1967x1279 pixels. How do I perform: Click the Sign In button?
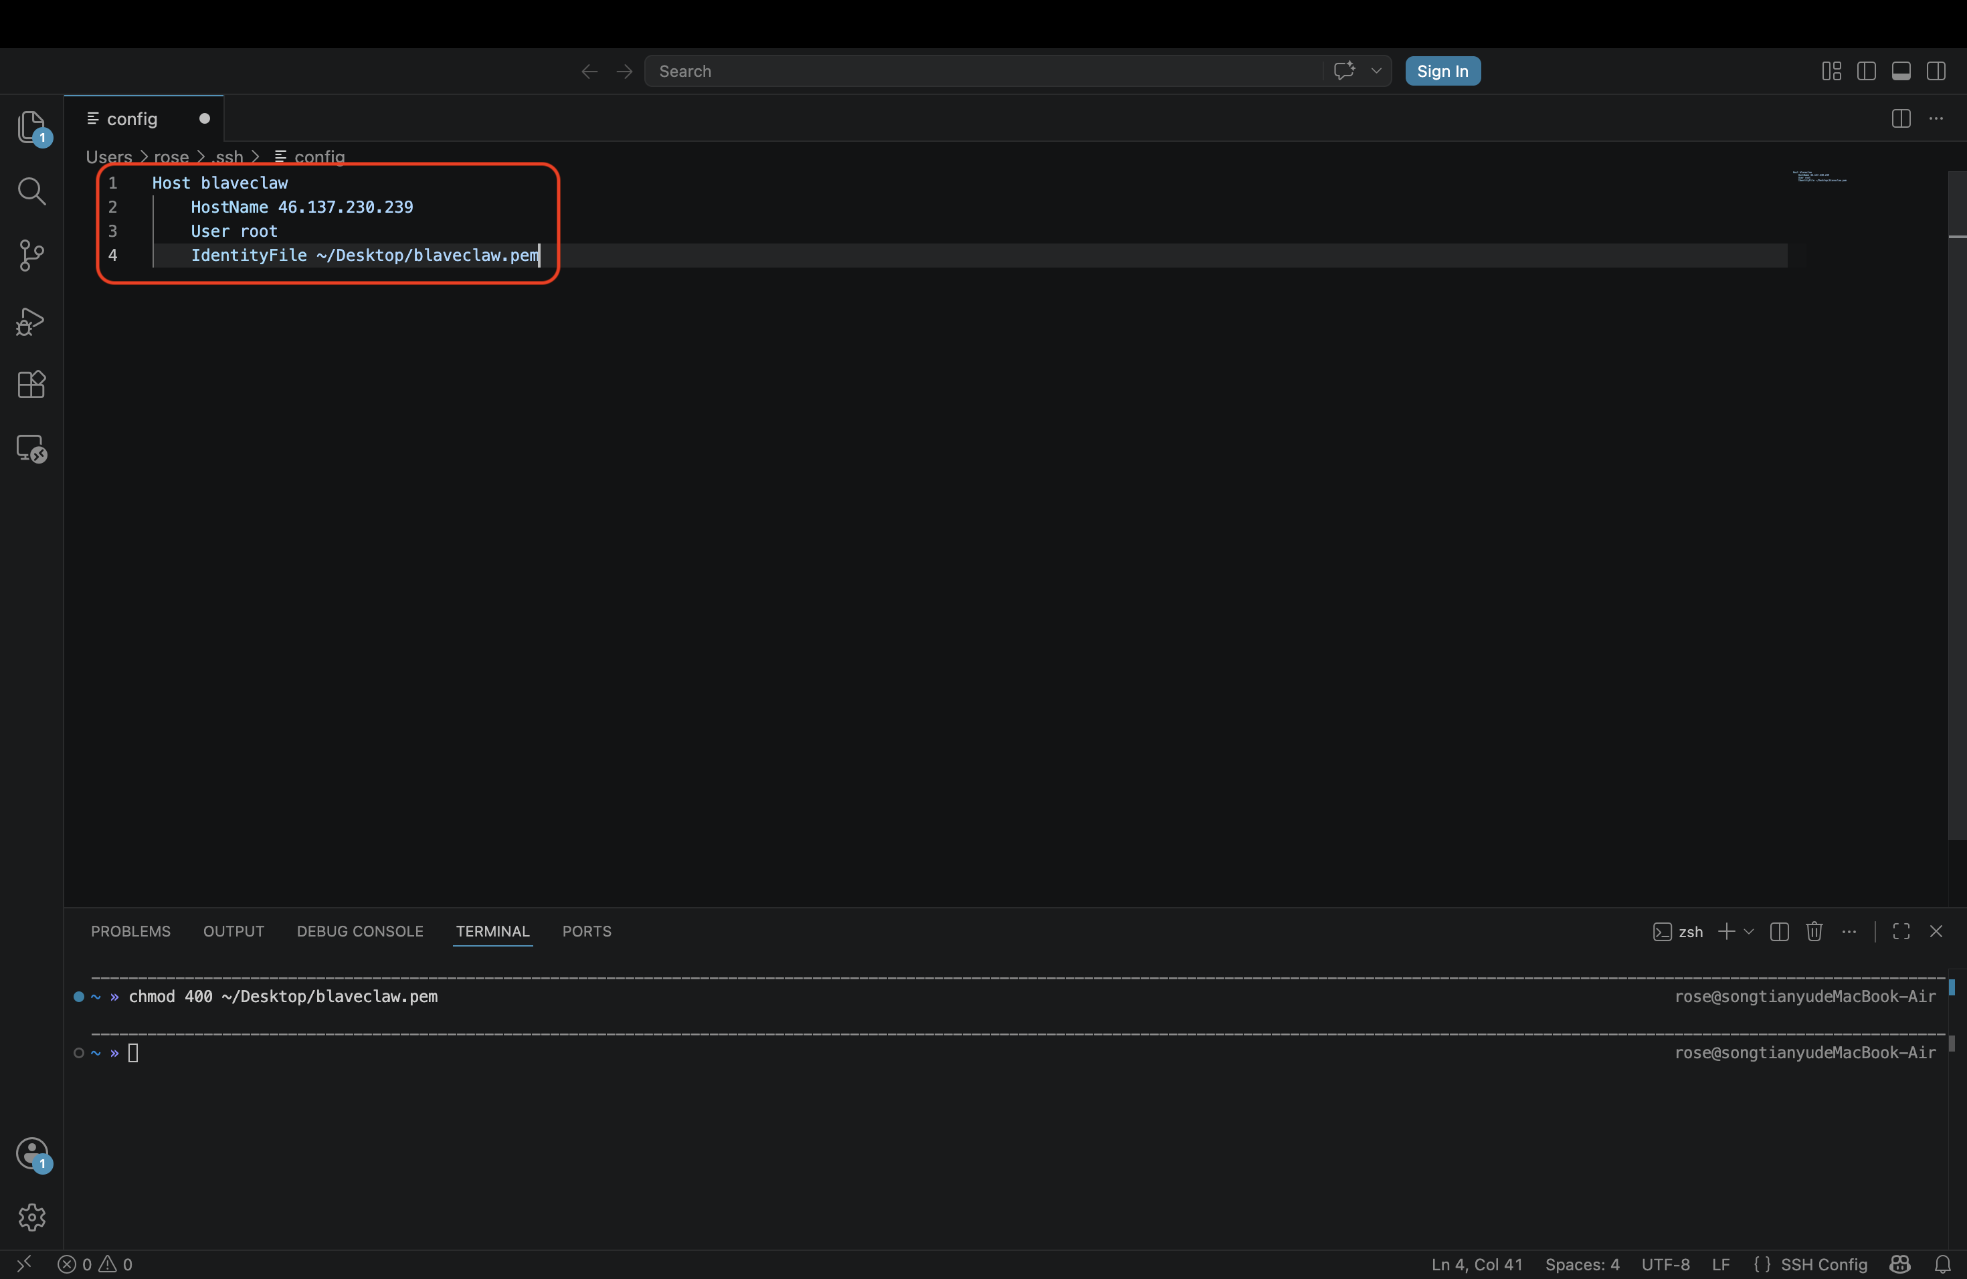pos(1443,71)
